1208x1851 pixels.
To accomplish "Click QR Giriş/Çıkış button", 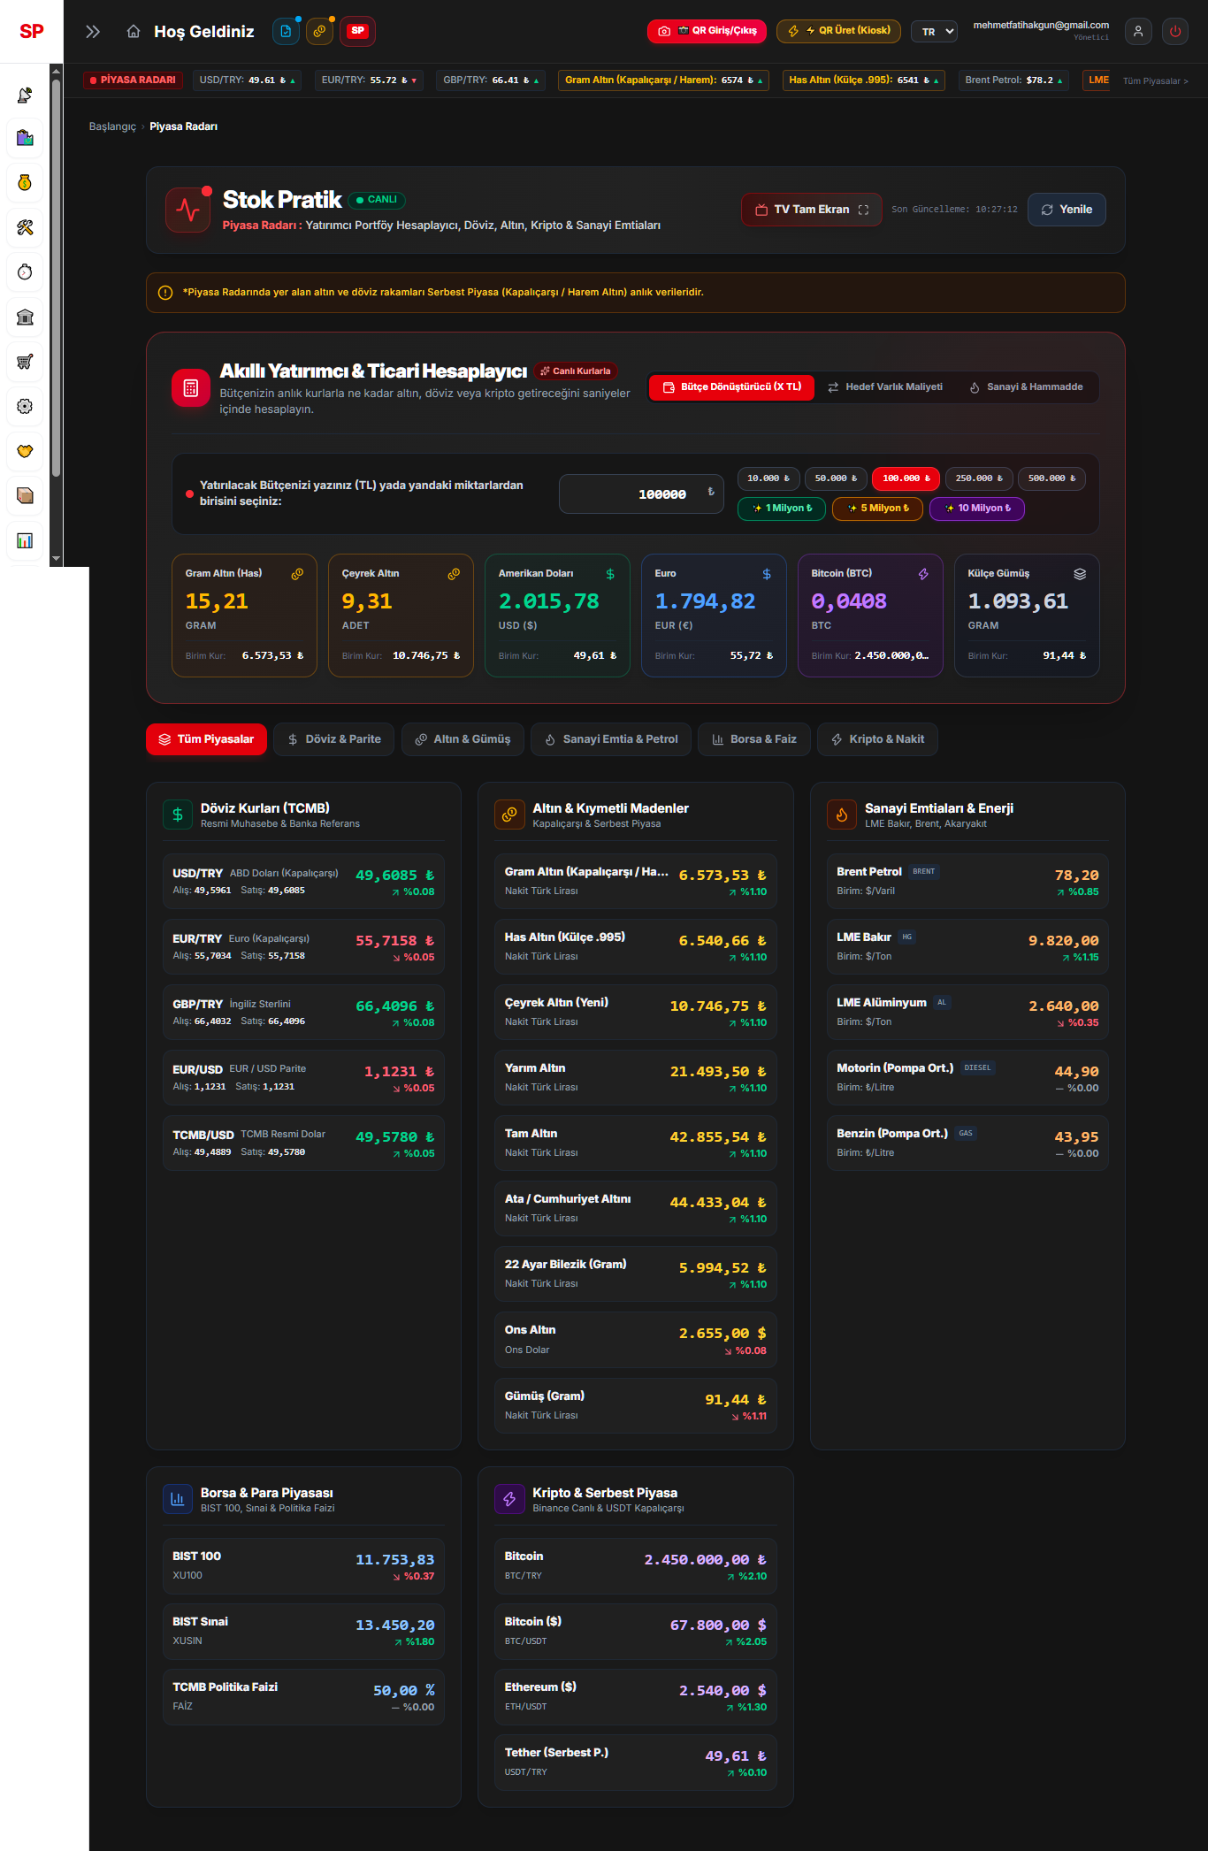I will (x=707, y=31).
